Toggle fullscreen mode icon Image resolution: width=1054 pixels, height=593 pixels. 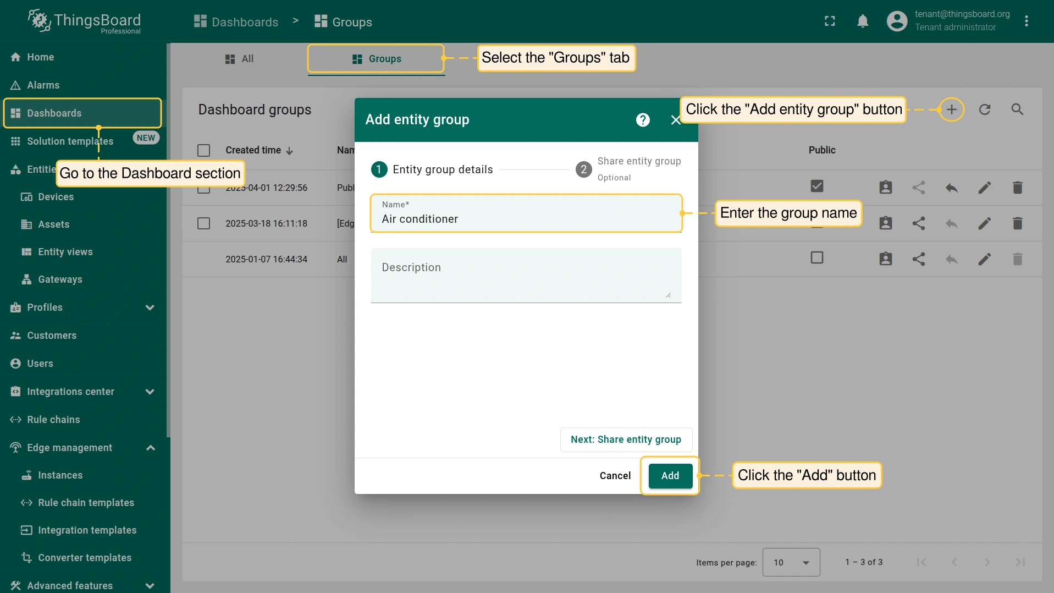click(x=830, y=21)
